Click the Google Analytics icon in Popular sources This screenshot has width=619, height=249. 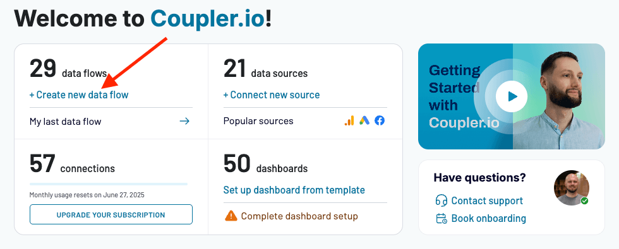[x=349, y=120]
